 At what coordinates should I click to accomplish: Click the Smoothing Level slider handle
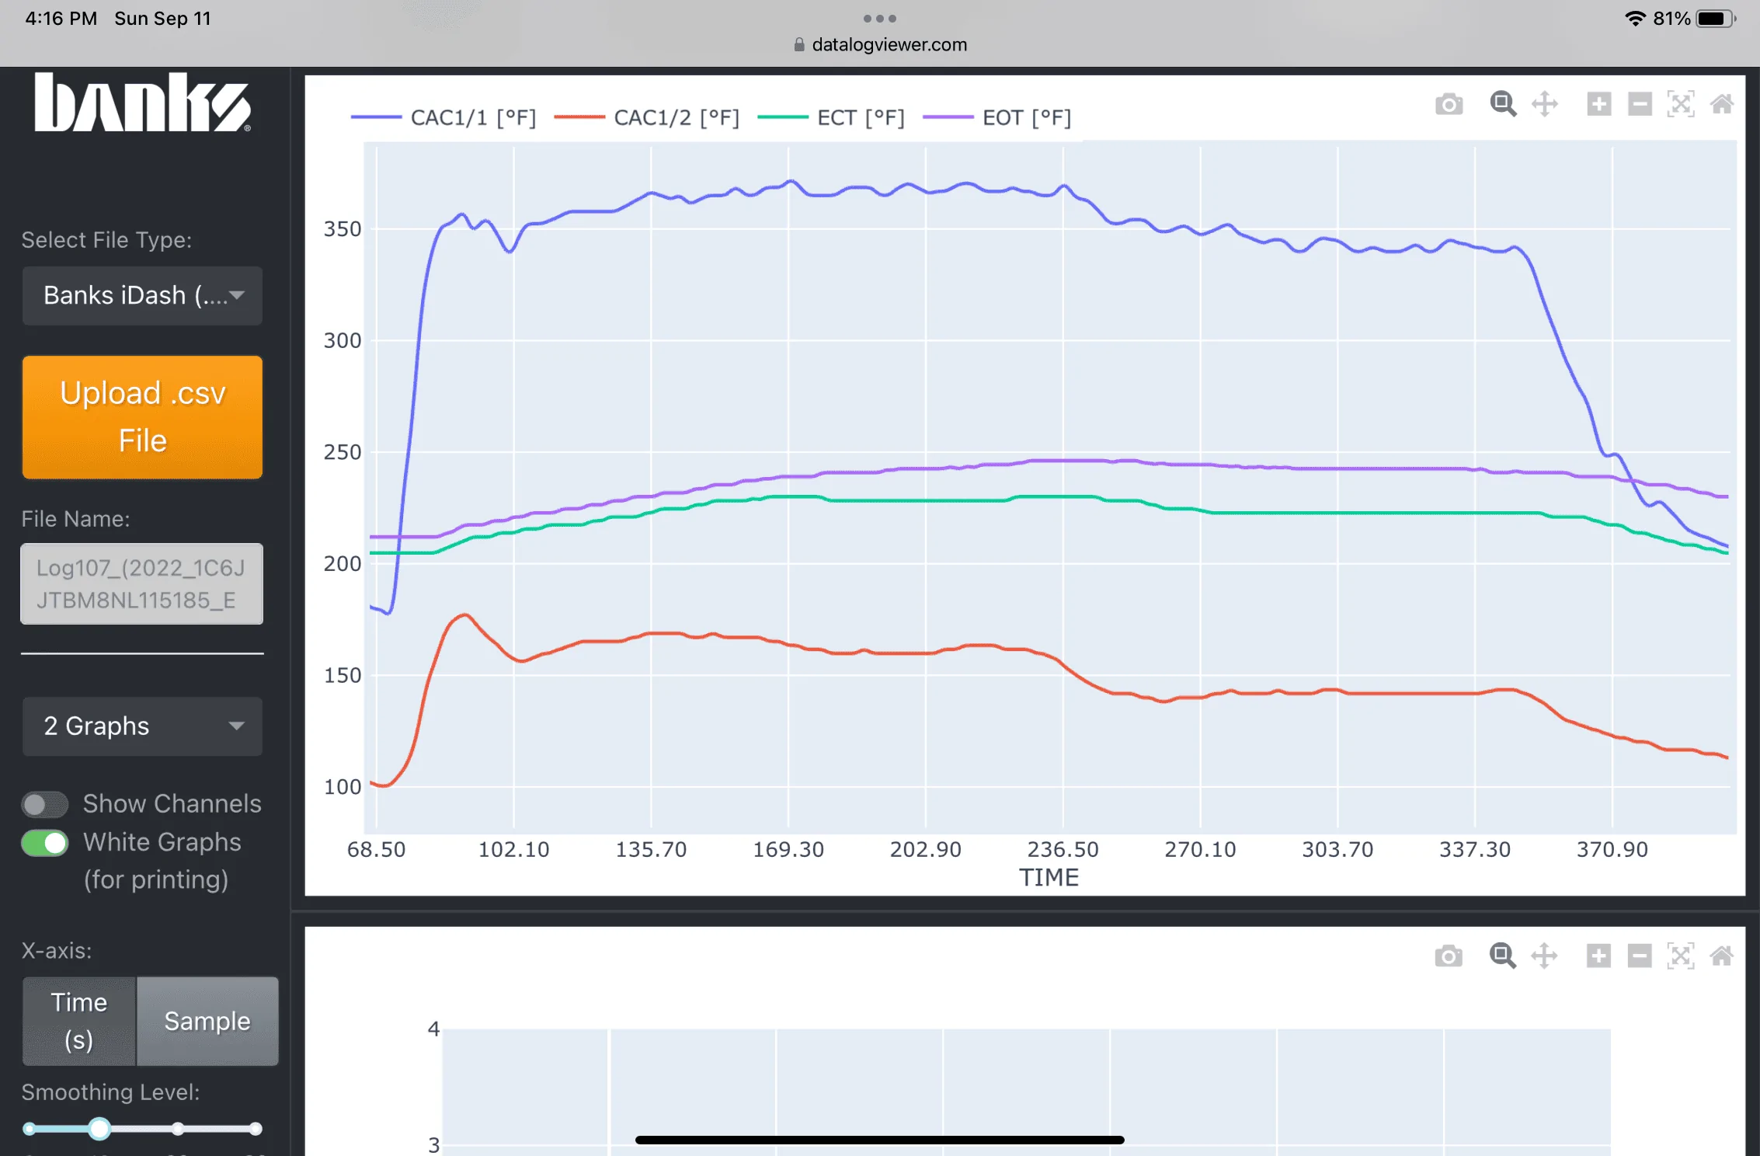coord(99,1128)
